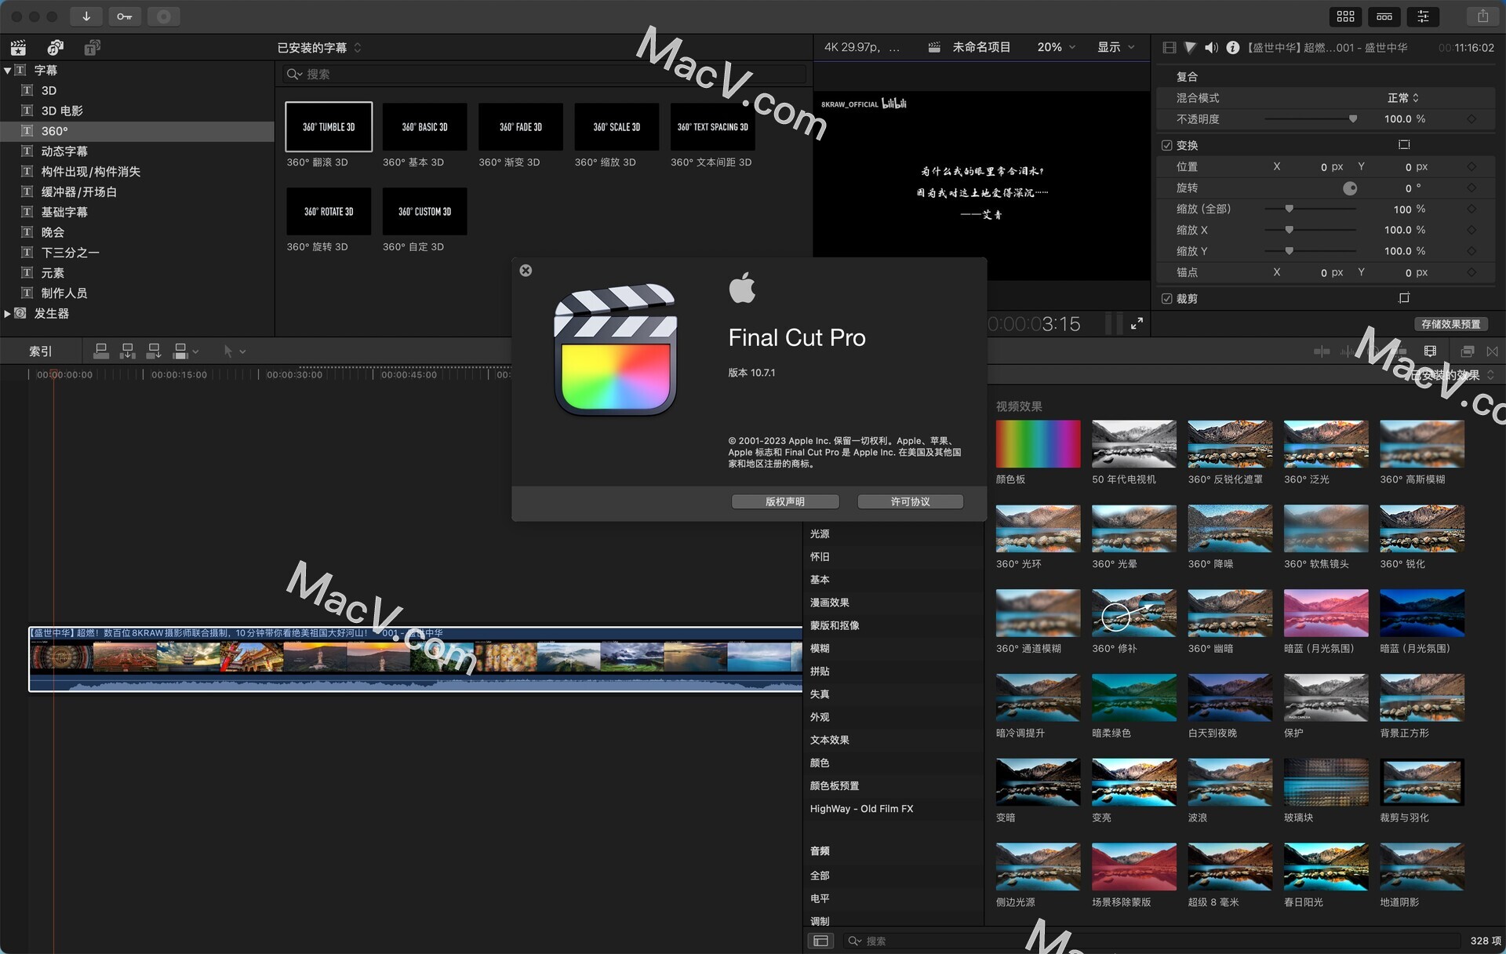Open the keyword editor key icon
The height and width of the screenshot is (954, 1506).
pos(125,16)
